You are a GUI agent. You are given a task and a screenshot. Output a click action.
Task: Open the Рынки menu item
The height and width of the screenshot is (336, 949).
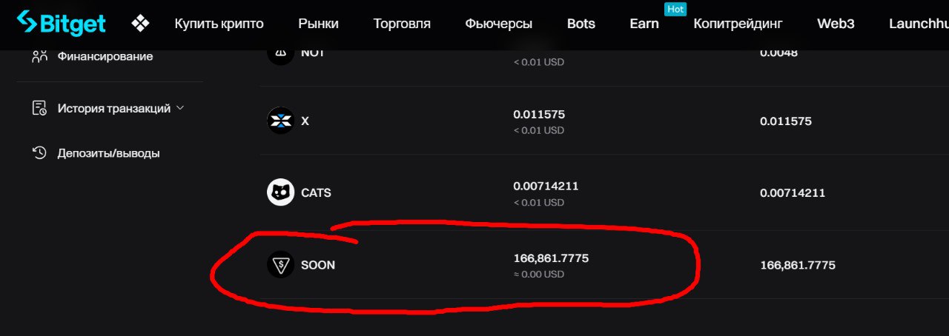pyautogui.click(x=318, y=24)
